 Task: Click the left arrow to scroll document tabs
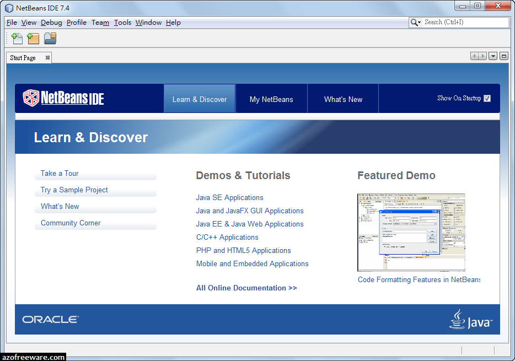coord(473,56)
